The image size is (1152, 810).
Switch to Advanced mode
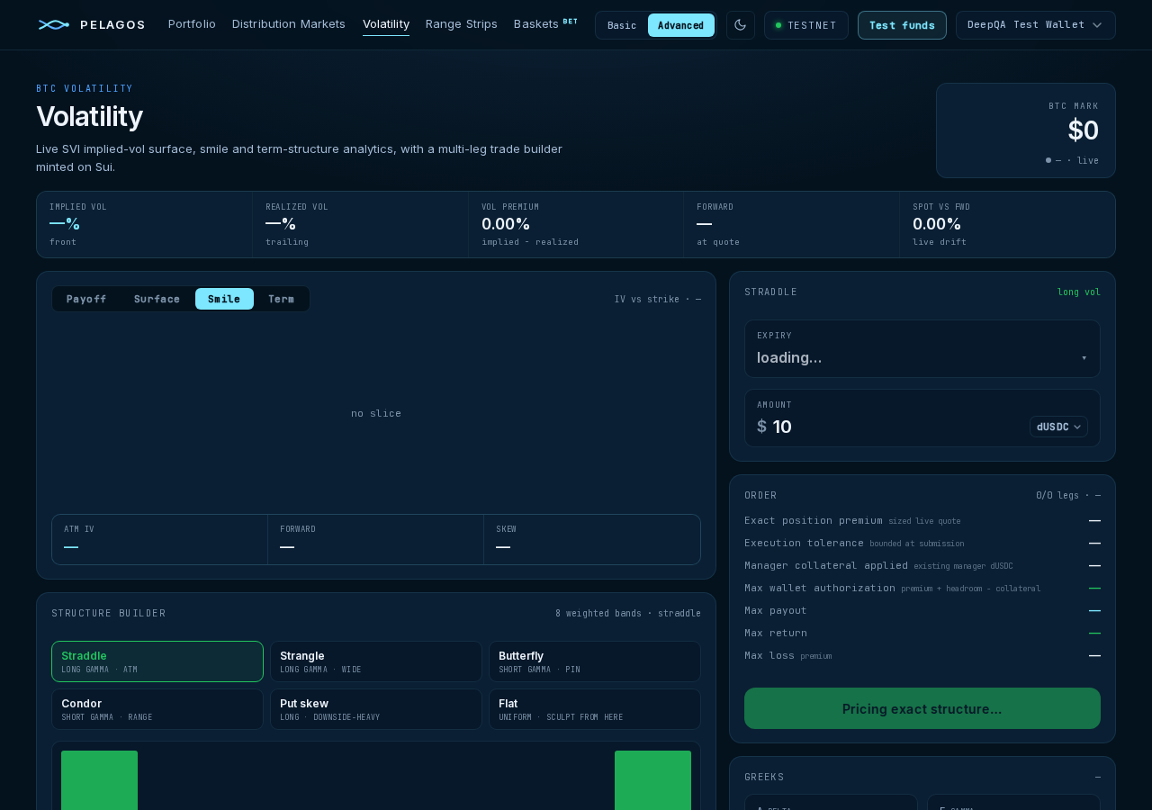[x=680, y=25]
